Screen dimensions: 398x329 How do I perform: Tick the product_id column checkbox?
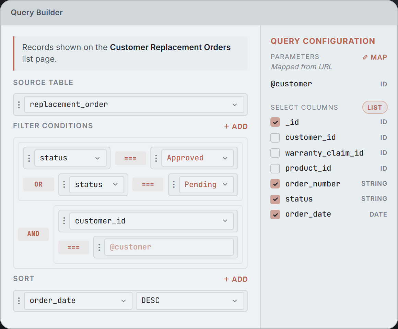click(x=275, y=168)
